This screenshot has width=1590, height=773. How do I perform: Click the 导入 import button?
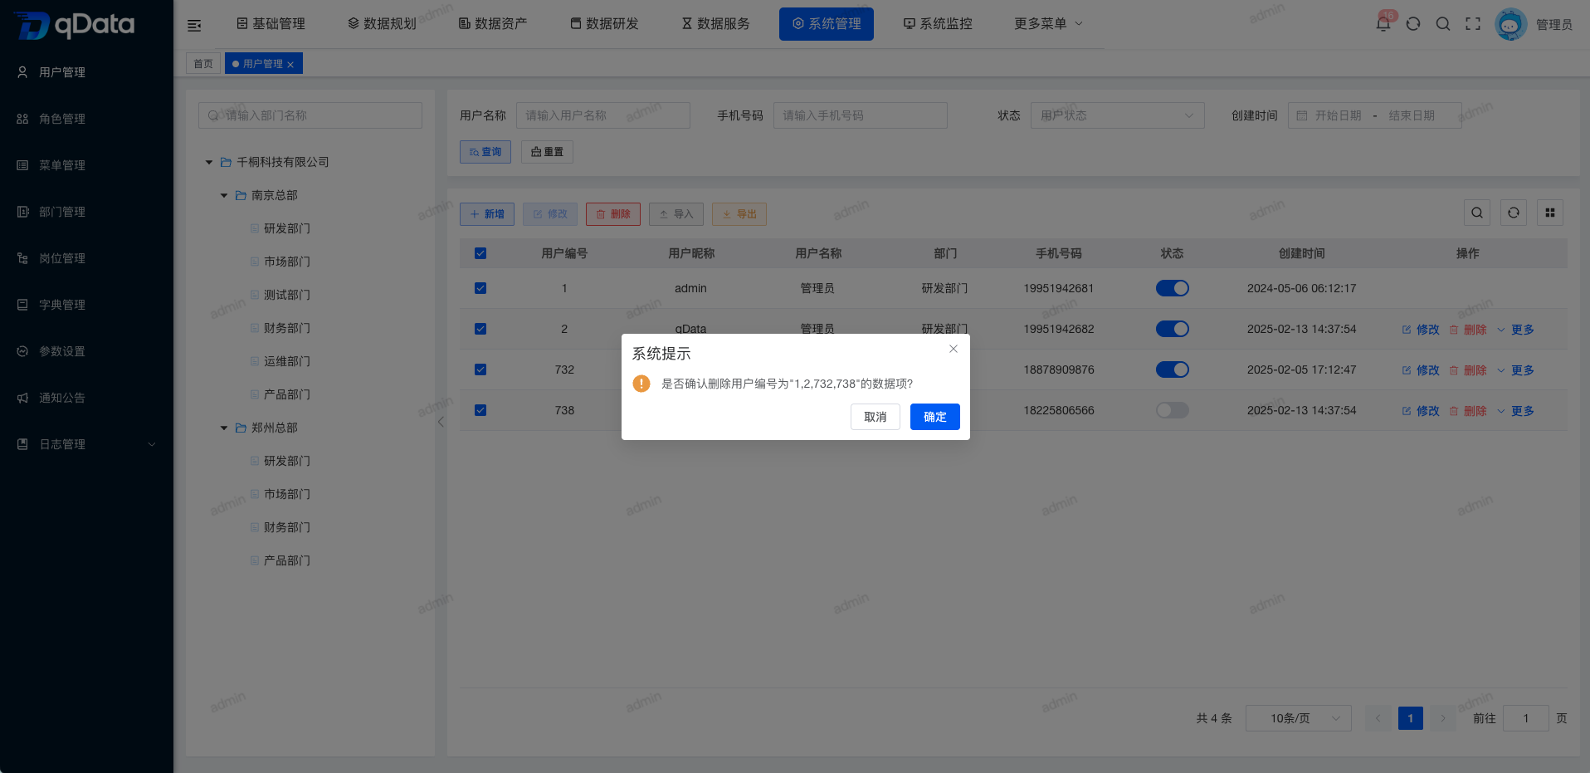coord(676,214)
